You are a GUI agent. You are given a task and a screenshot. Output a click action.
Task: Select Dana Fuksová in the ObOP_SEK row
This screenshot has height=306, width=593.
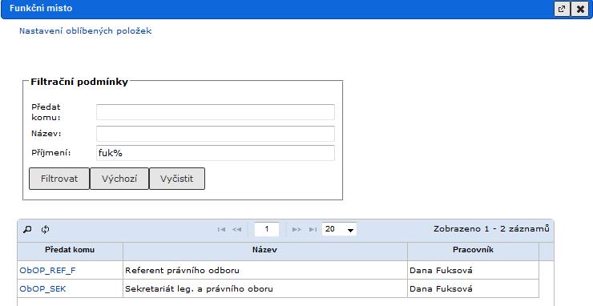click(473, 289)
